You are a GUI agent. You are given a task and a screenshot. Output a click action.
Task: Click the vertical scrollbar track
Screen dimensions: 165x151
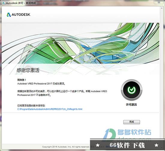[162, 74]
